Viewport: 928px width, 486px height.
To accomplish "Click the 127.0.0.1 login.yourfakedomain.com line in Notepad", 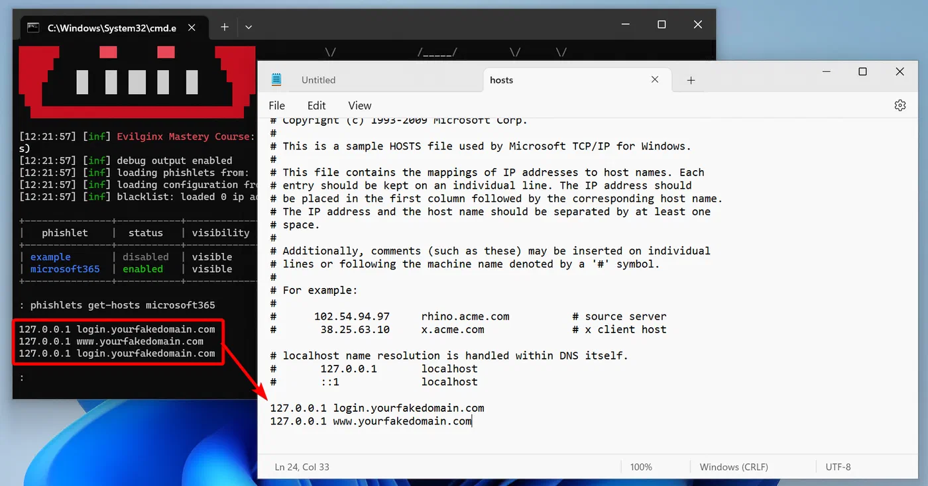I will tap(377, 408).
